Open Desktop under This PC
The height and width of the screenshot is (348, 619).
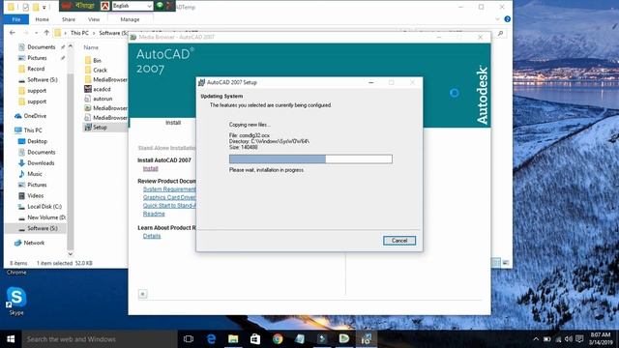[x=37, y=141]
